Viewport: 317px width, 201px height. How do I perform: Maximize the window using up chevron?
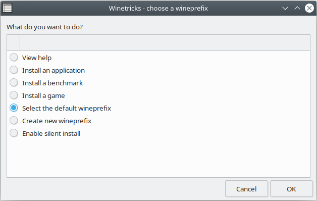point(297,8)
